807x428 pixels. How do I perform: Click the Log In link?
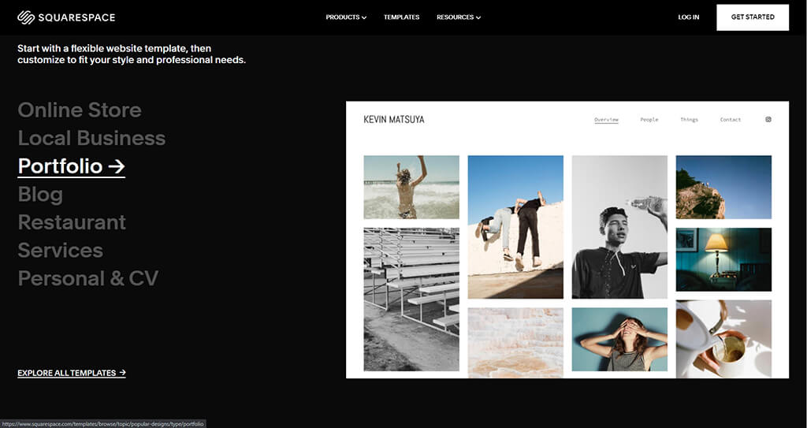[689, 17]
